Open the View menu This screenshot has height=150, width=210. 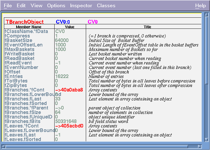pos(36,5)
